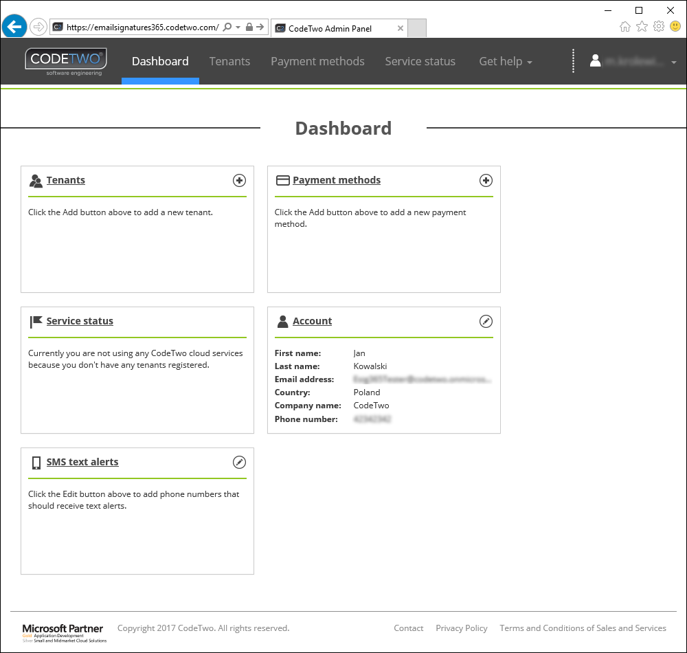
Task: Click the add payment method plus icon
Action: point(486,181)
